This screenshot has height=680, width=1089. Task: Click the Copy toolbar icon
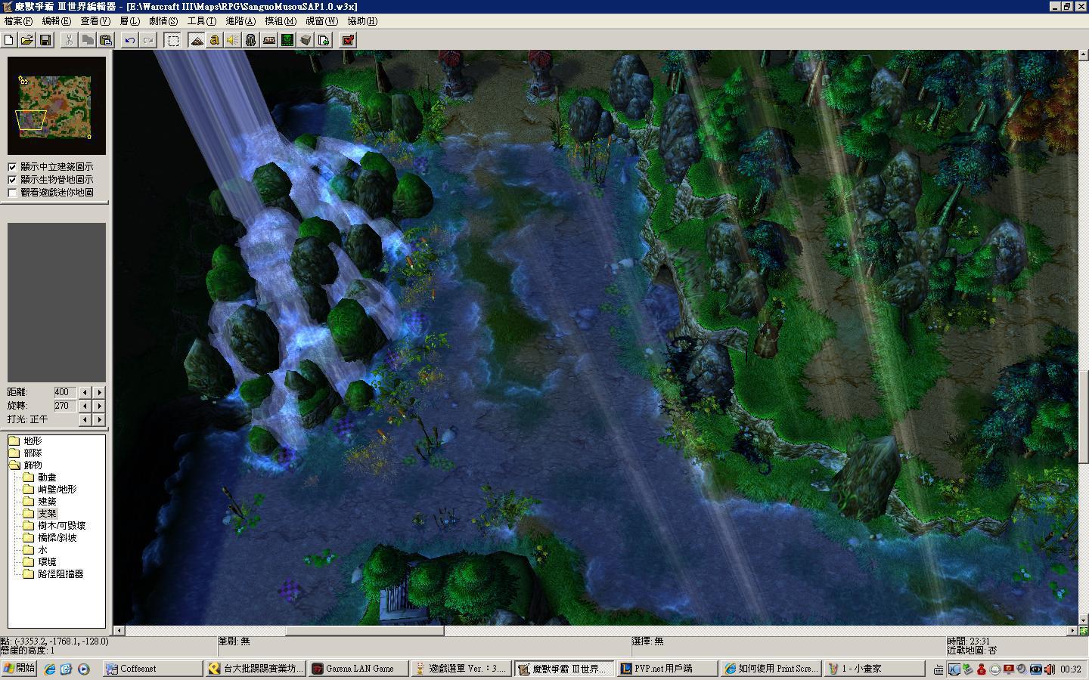[88, 40]
